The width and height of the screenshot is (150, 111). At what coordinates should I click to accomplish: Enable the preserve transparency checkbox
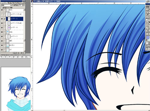(x=1, y=8)
